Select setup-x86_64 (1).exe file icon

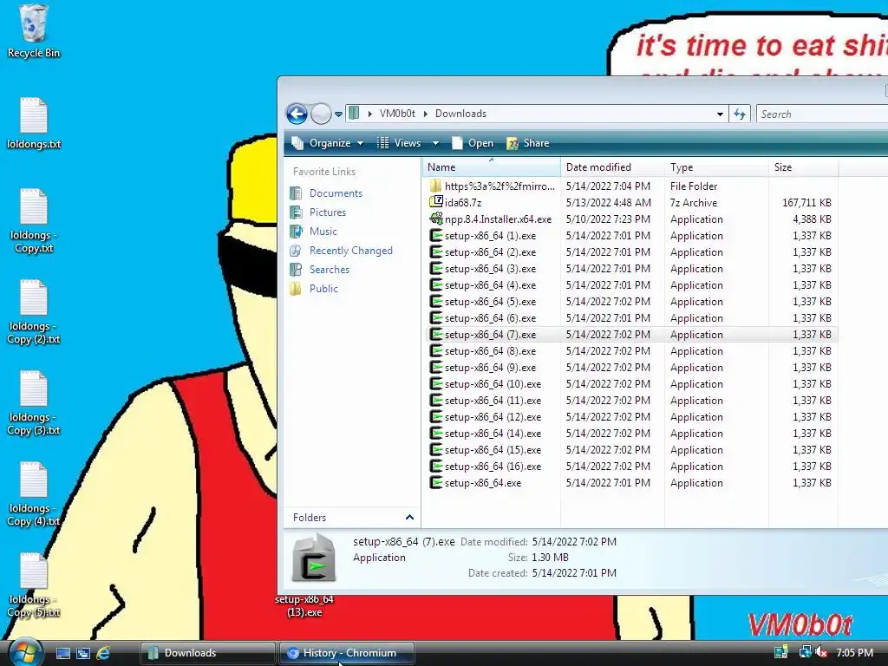click(435, 235)
